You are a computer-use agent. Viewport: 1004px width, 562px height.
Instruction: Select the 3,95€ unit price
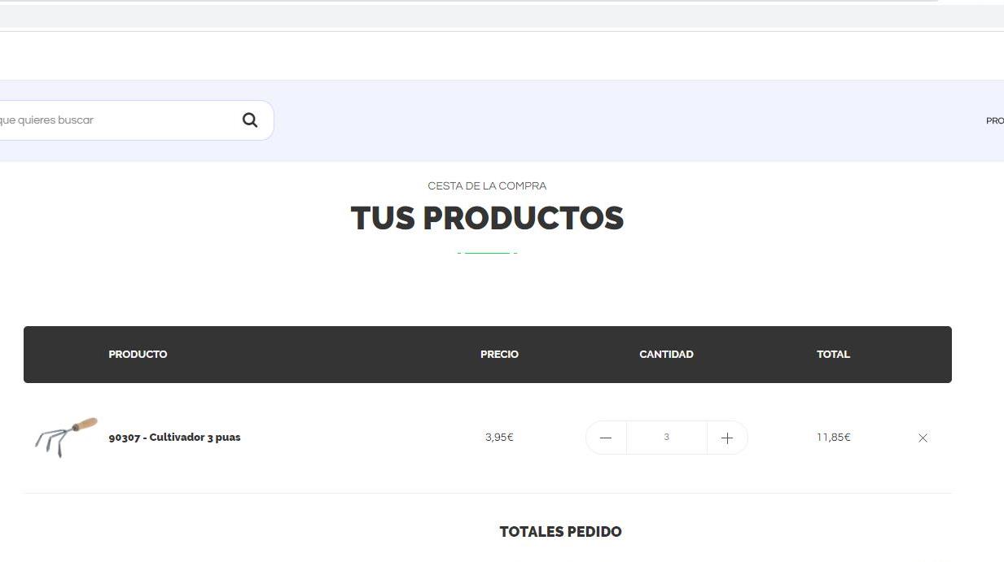[499, 437]
